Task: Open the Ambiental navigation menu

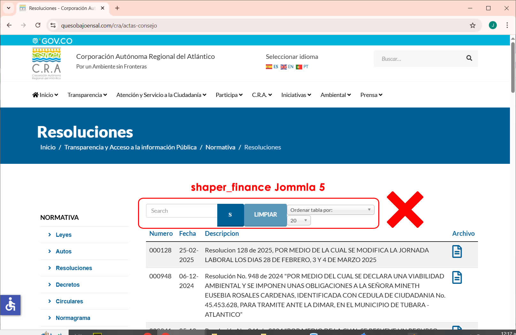Action: coord(335,95)
